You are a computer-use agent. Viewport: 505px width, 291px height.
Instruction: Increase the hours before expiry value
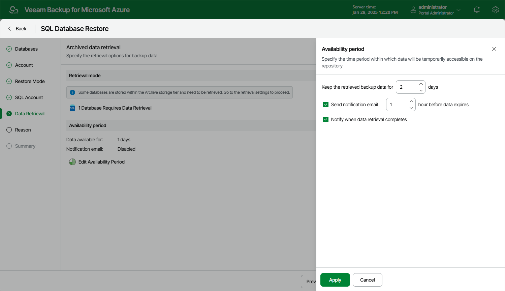pyautogui.click(x=411, y=101)
